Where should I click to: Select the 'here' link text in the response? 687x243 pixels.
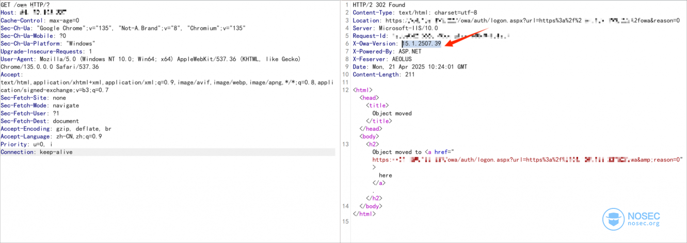pyautogui.click(x=386, y=175)
